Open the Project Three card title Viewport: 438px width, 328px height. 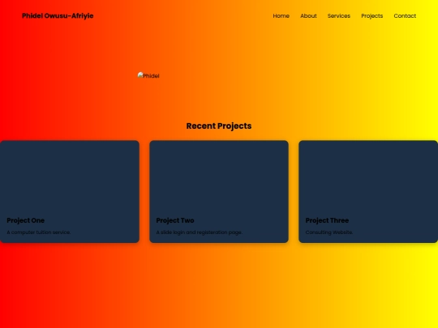pyautogui.click(x=327, y=220)
